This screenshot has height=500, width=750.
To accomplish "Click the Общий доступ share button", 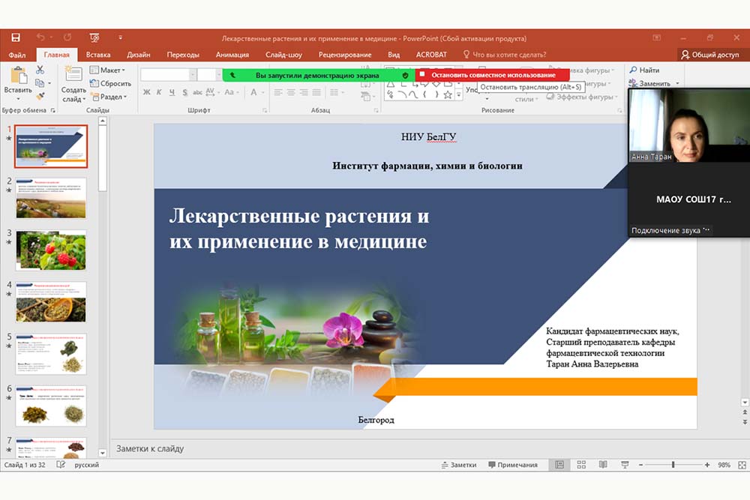I will tap(709, 55).
